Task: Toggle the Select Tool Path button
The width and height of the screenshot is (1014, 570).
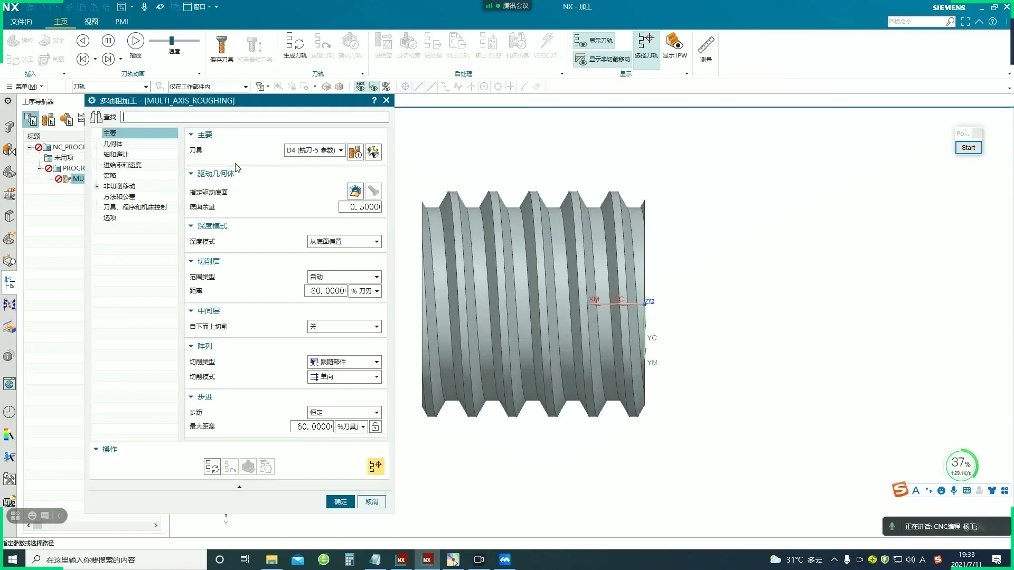Action: click(646, 46)
